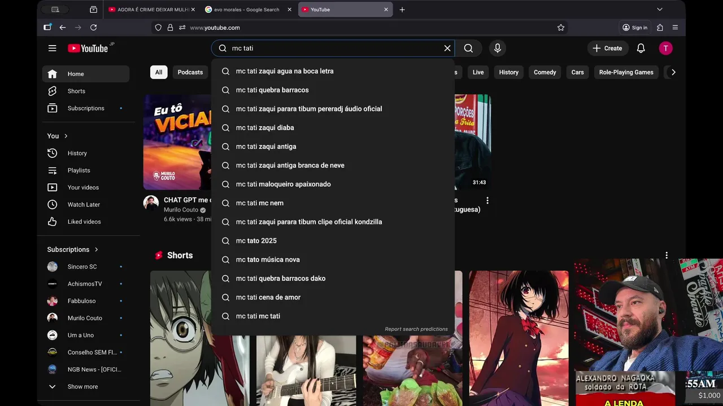Open the YouTube hamburger guide menu

pyautogui.click(x=52, y=48)
